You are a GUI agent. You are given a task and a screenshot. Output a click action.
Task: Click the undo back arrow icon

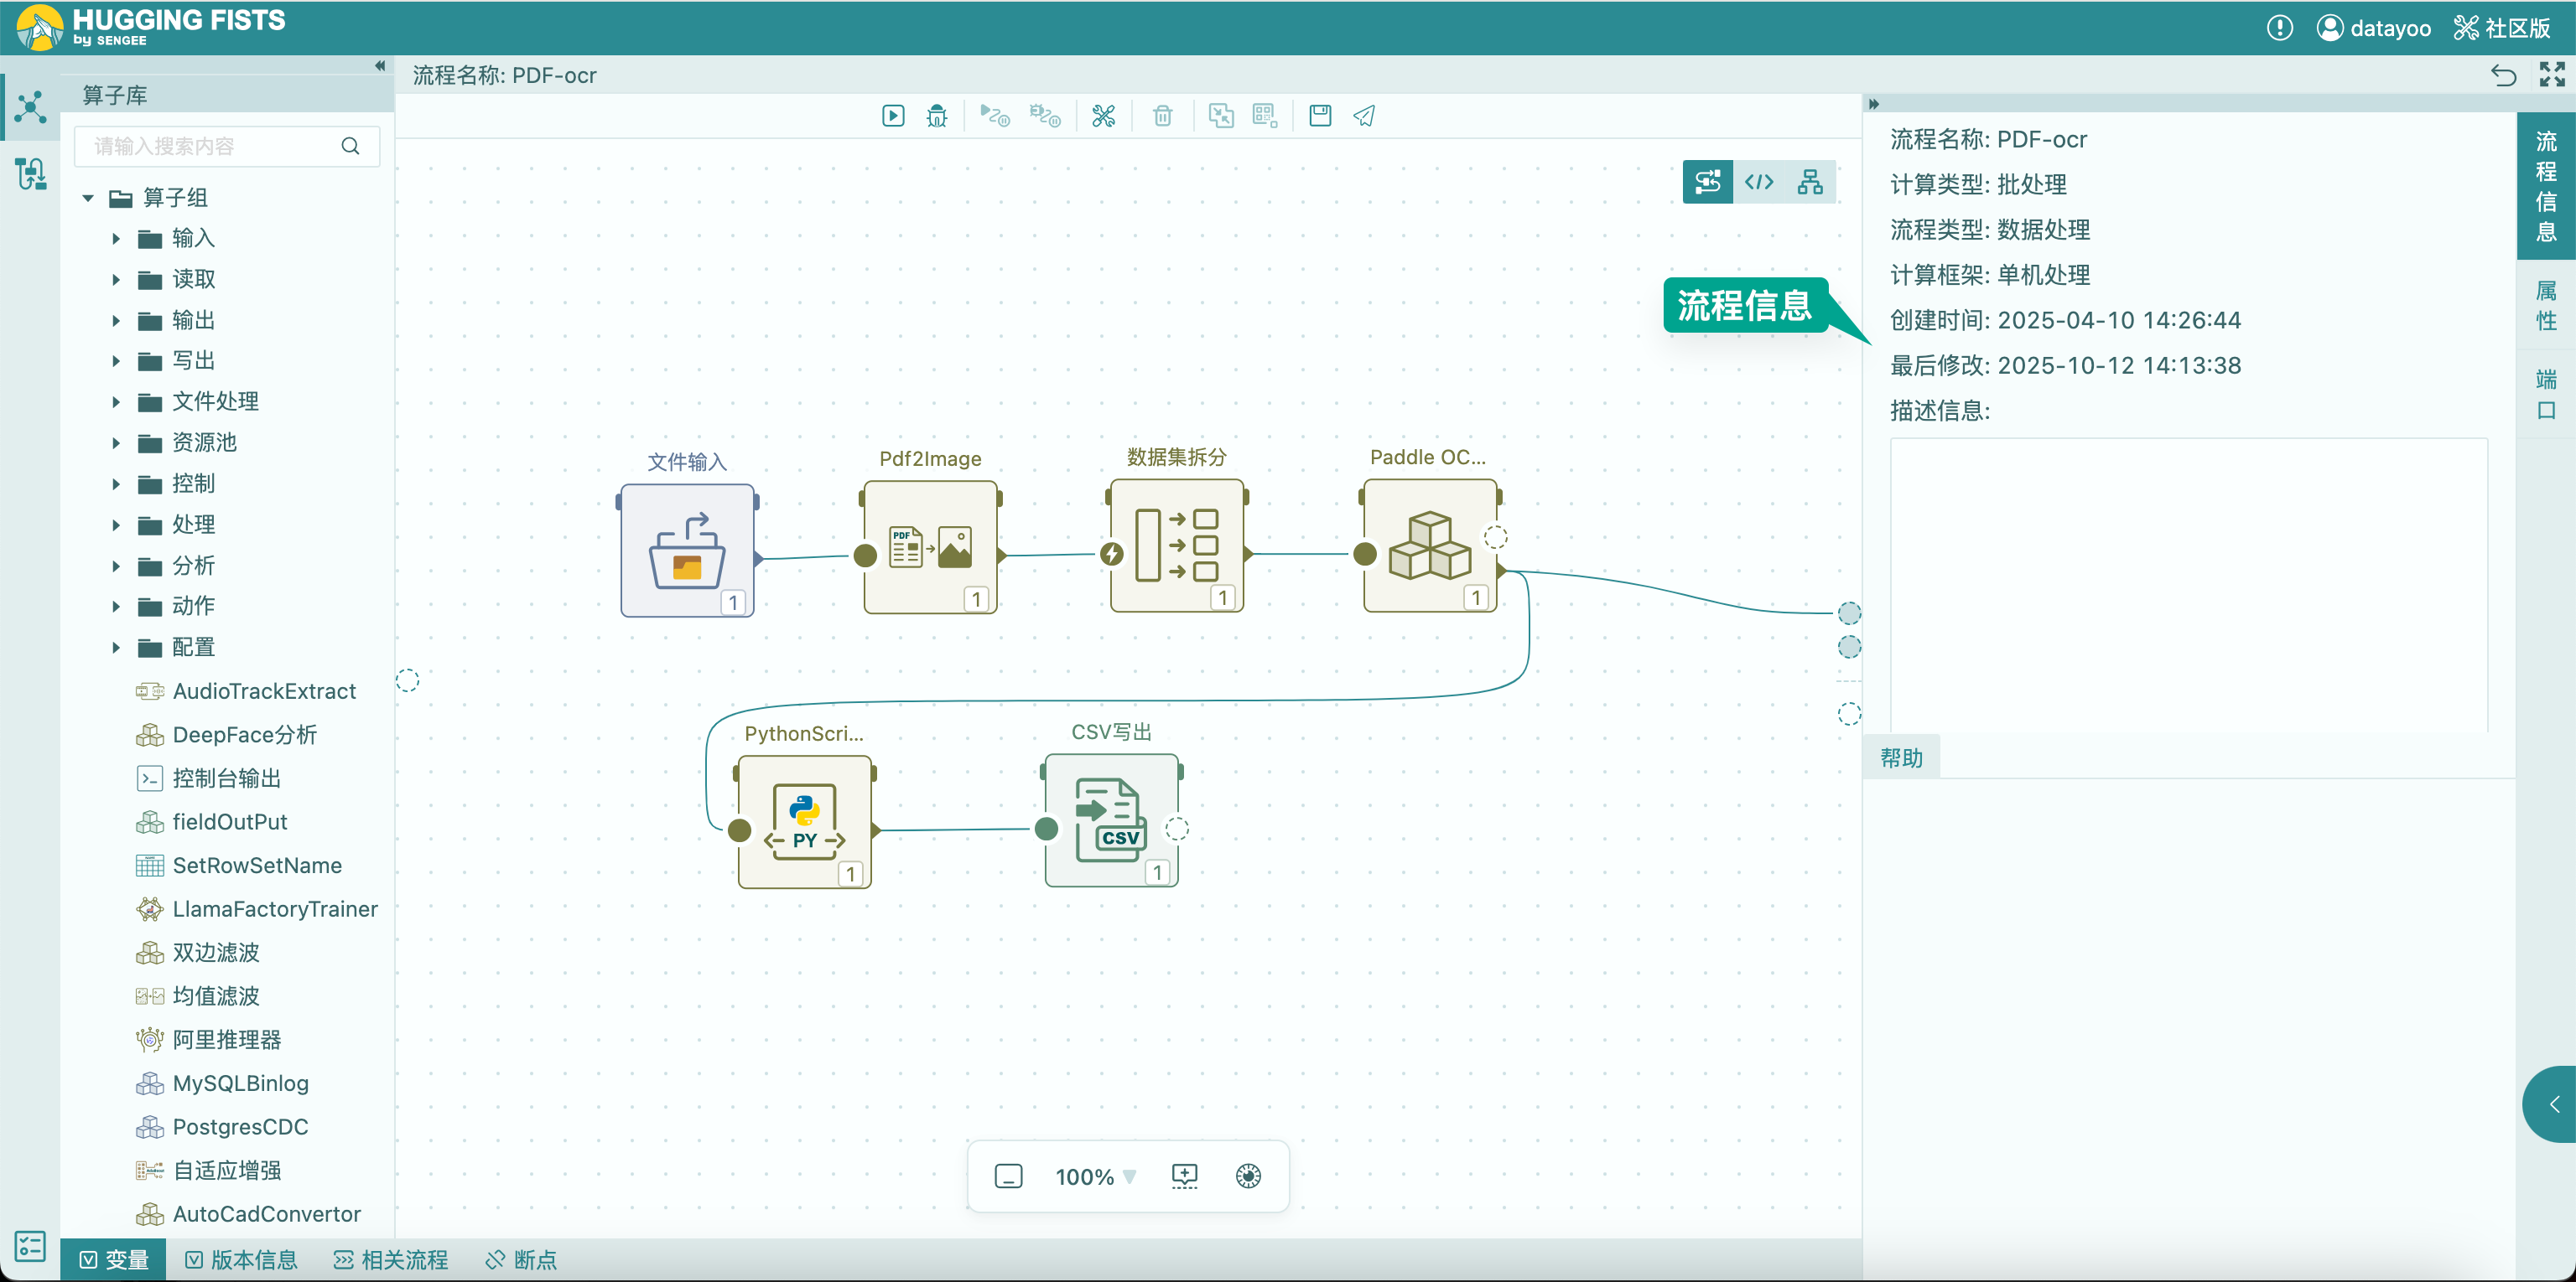click(2503, 75)
